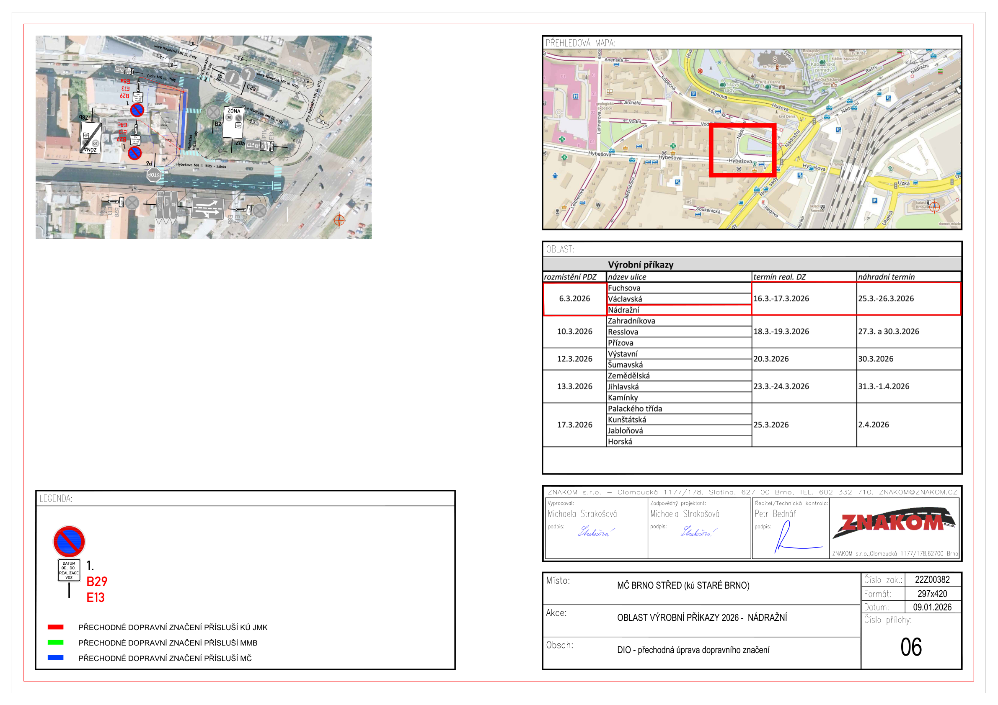
Task: Click the Nádražní street row in the table
Action: (x=679, y=310)
